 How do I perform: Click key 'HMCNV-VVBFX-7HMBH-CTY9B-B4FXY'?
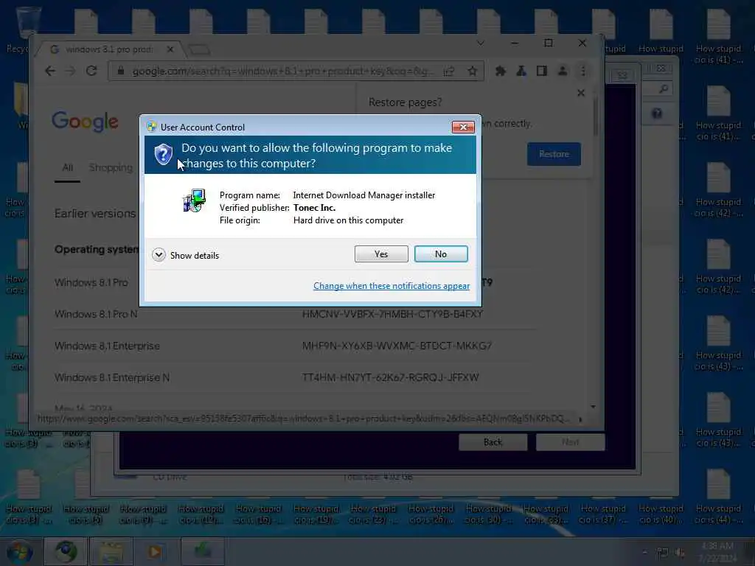click(x=392, y=314)
